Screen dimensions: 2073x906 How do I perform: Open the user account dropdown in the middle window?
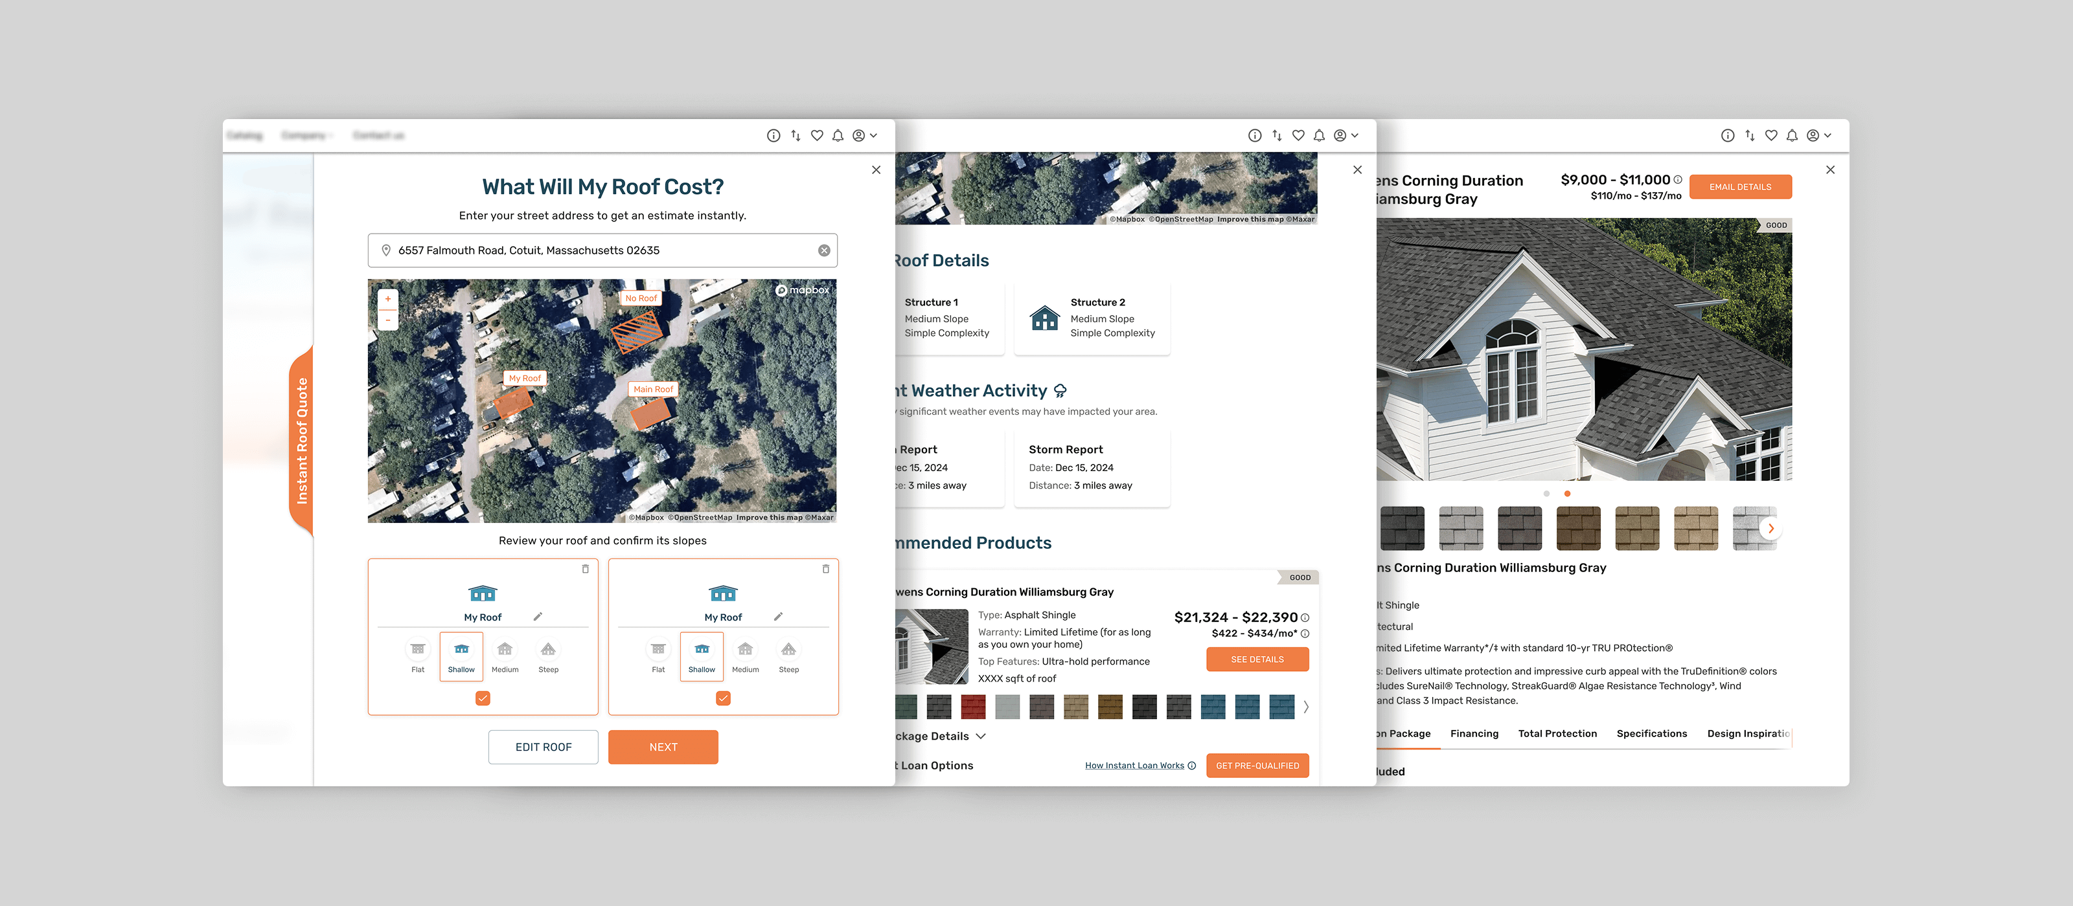(x=1346, y=136)
